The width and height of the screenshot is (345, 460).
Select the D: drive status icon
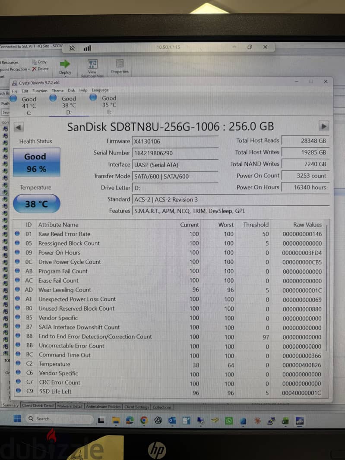click(x=53, y=98)
